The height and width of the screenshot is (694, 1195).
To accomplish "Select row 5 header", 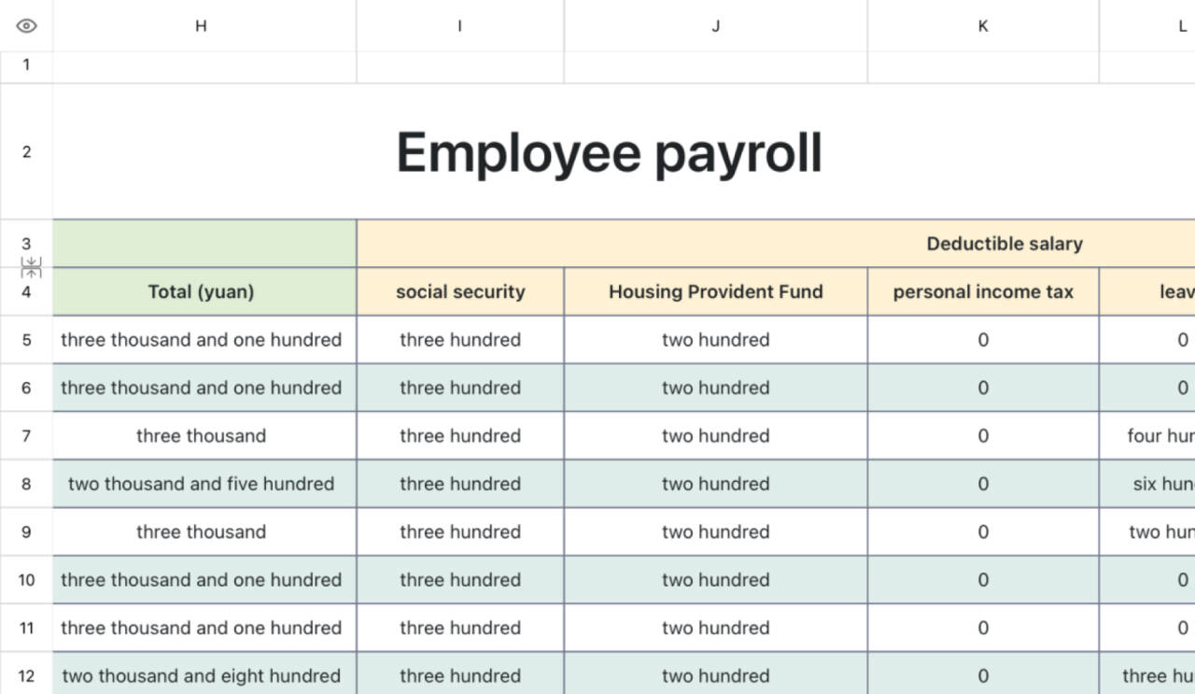I will (x=26, y=340).
